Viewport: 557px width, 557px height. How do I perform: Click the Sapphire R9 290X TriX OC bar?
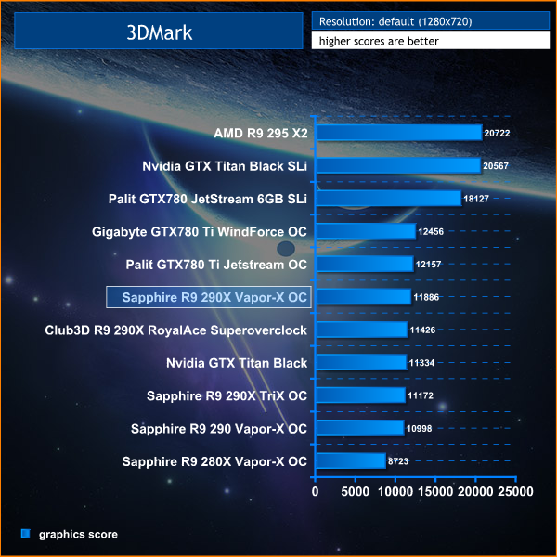click(x=361, y=395)
